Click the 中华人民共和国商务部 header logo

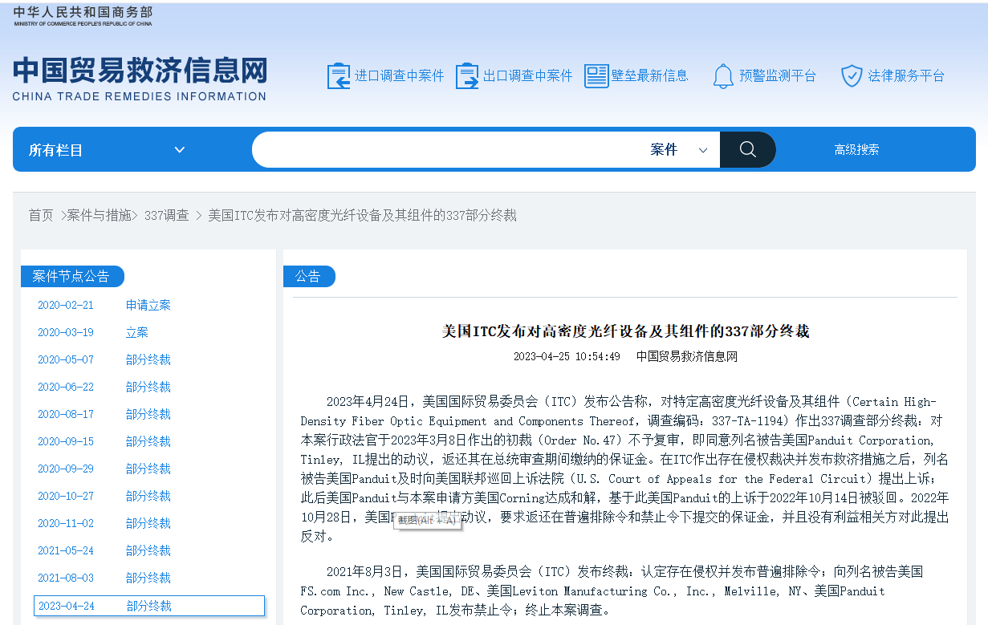(83, 15)
